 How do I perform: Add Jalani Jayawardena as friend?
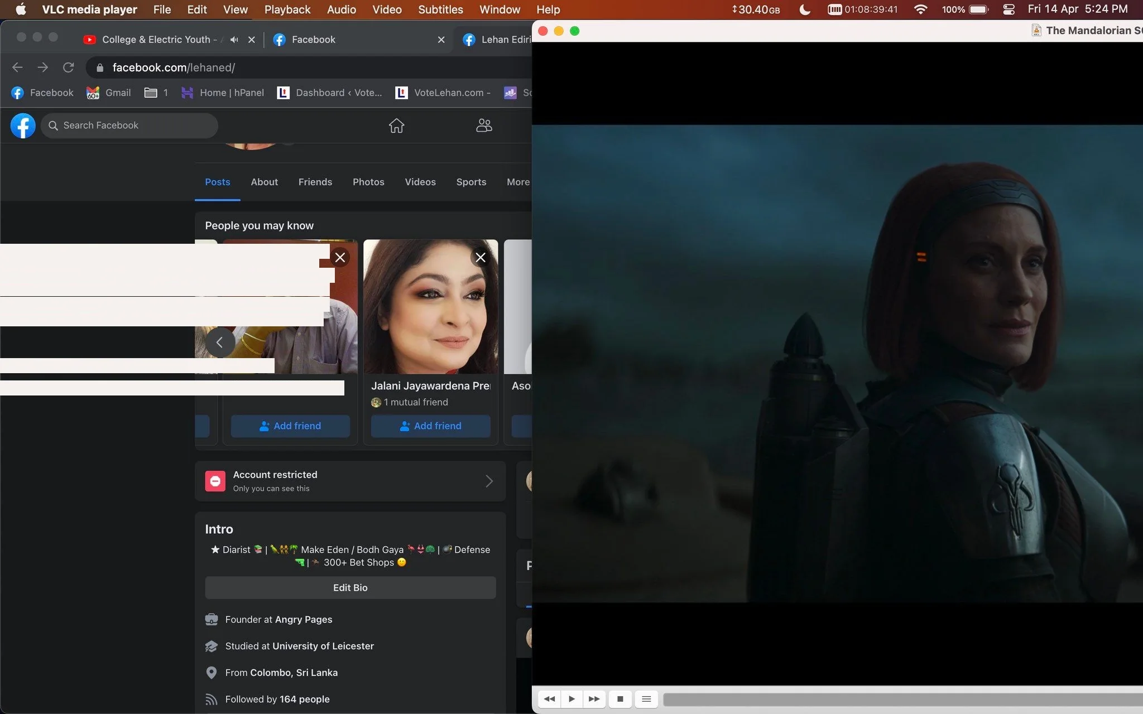tap(430, 426)
